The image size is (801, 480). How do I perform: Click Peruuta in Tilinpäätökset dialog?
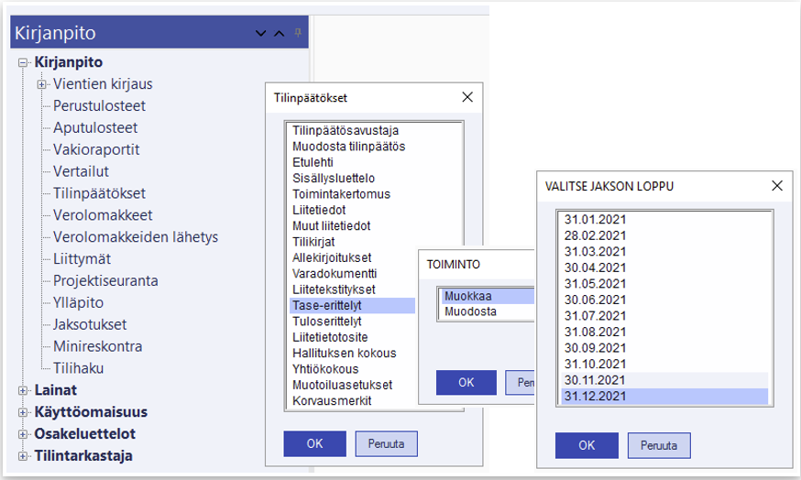tap(386, 444)
